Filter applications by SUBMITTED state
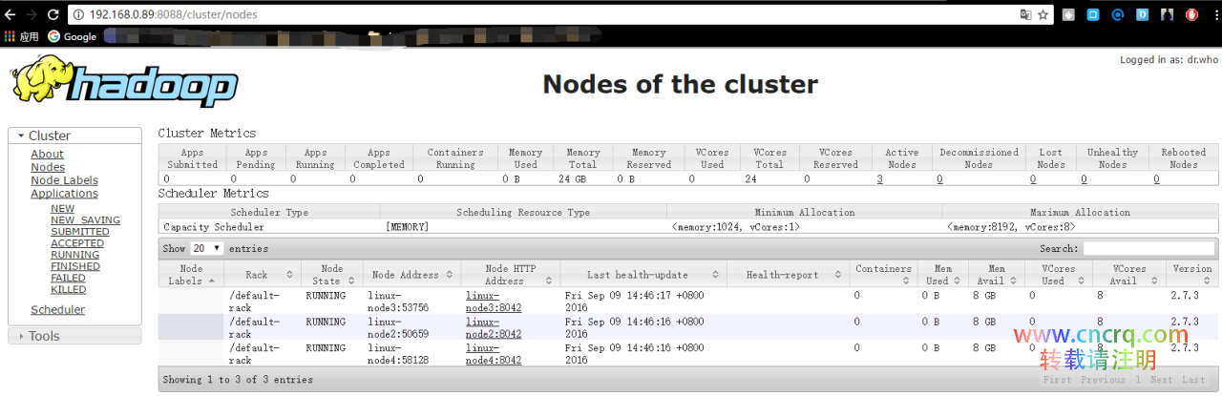 click(79, 232)
